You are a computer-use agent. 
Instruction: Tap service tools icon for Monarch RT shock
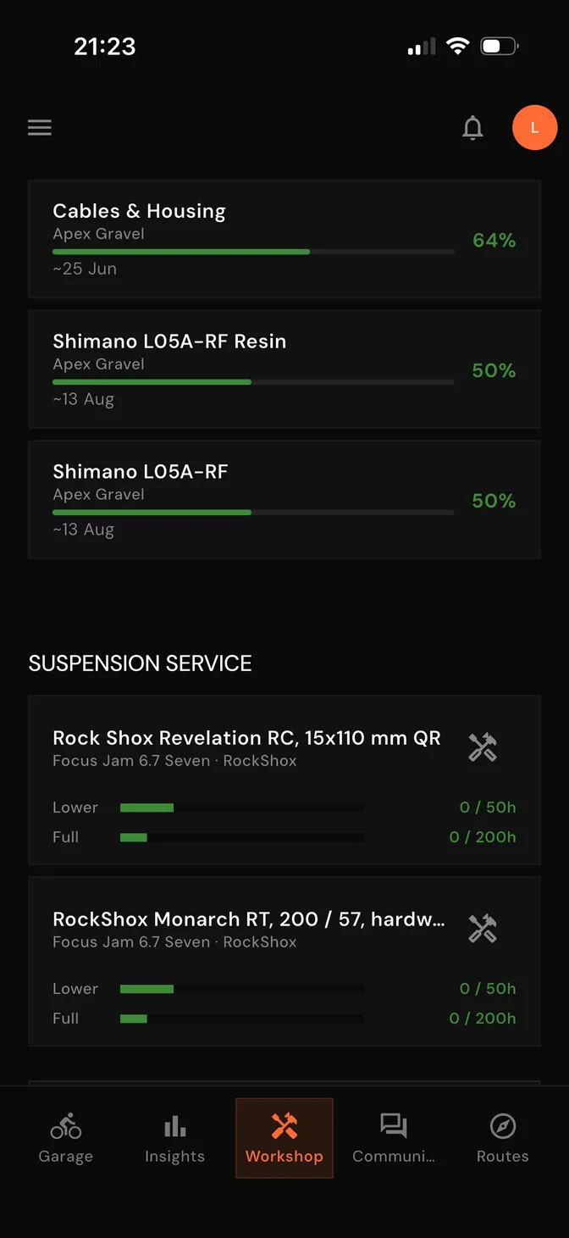[483, 929]
